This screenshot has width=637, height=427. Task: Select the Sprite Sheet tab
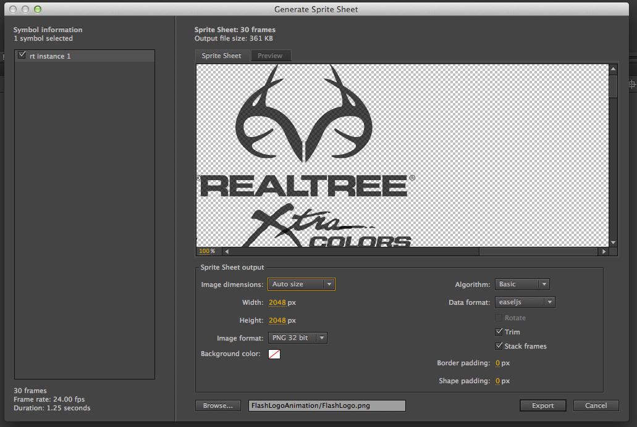click(222, 56)
